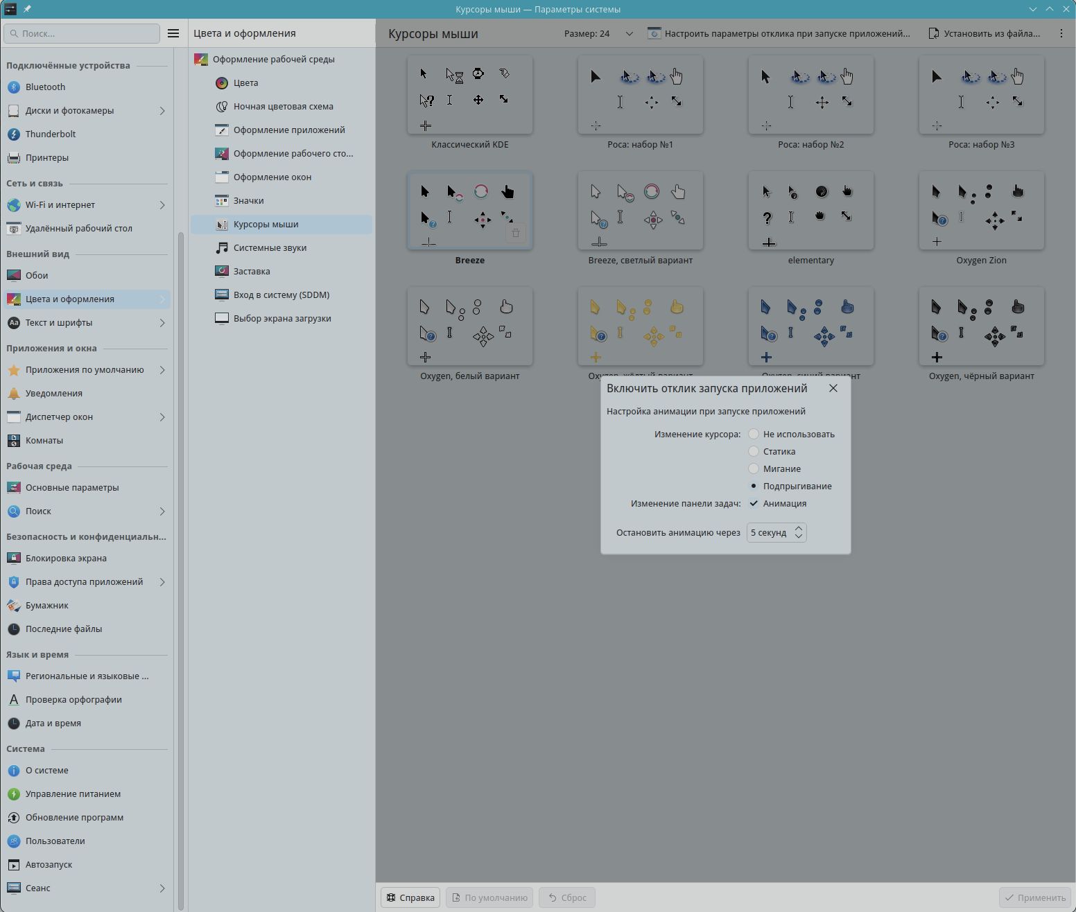Screen dimensions: 1076x912
Task: Click the Bluetooth icon in sidebar
Action: click(x=13, y=87)
